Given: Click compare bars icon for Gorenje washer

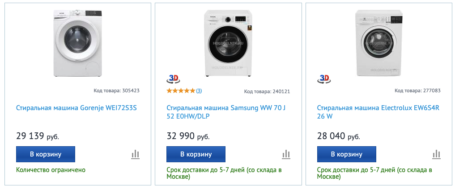Looking at the screenshot, I should 135,155.
